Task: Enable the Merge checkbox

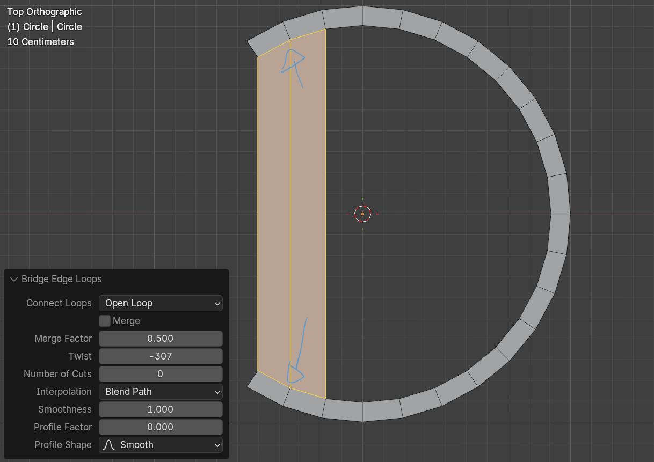Action: pos(105,321)
